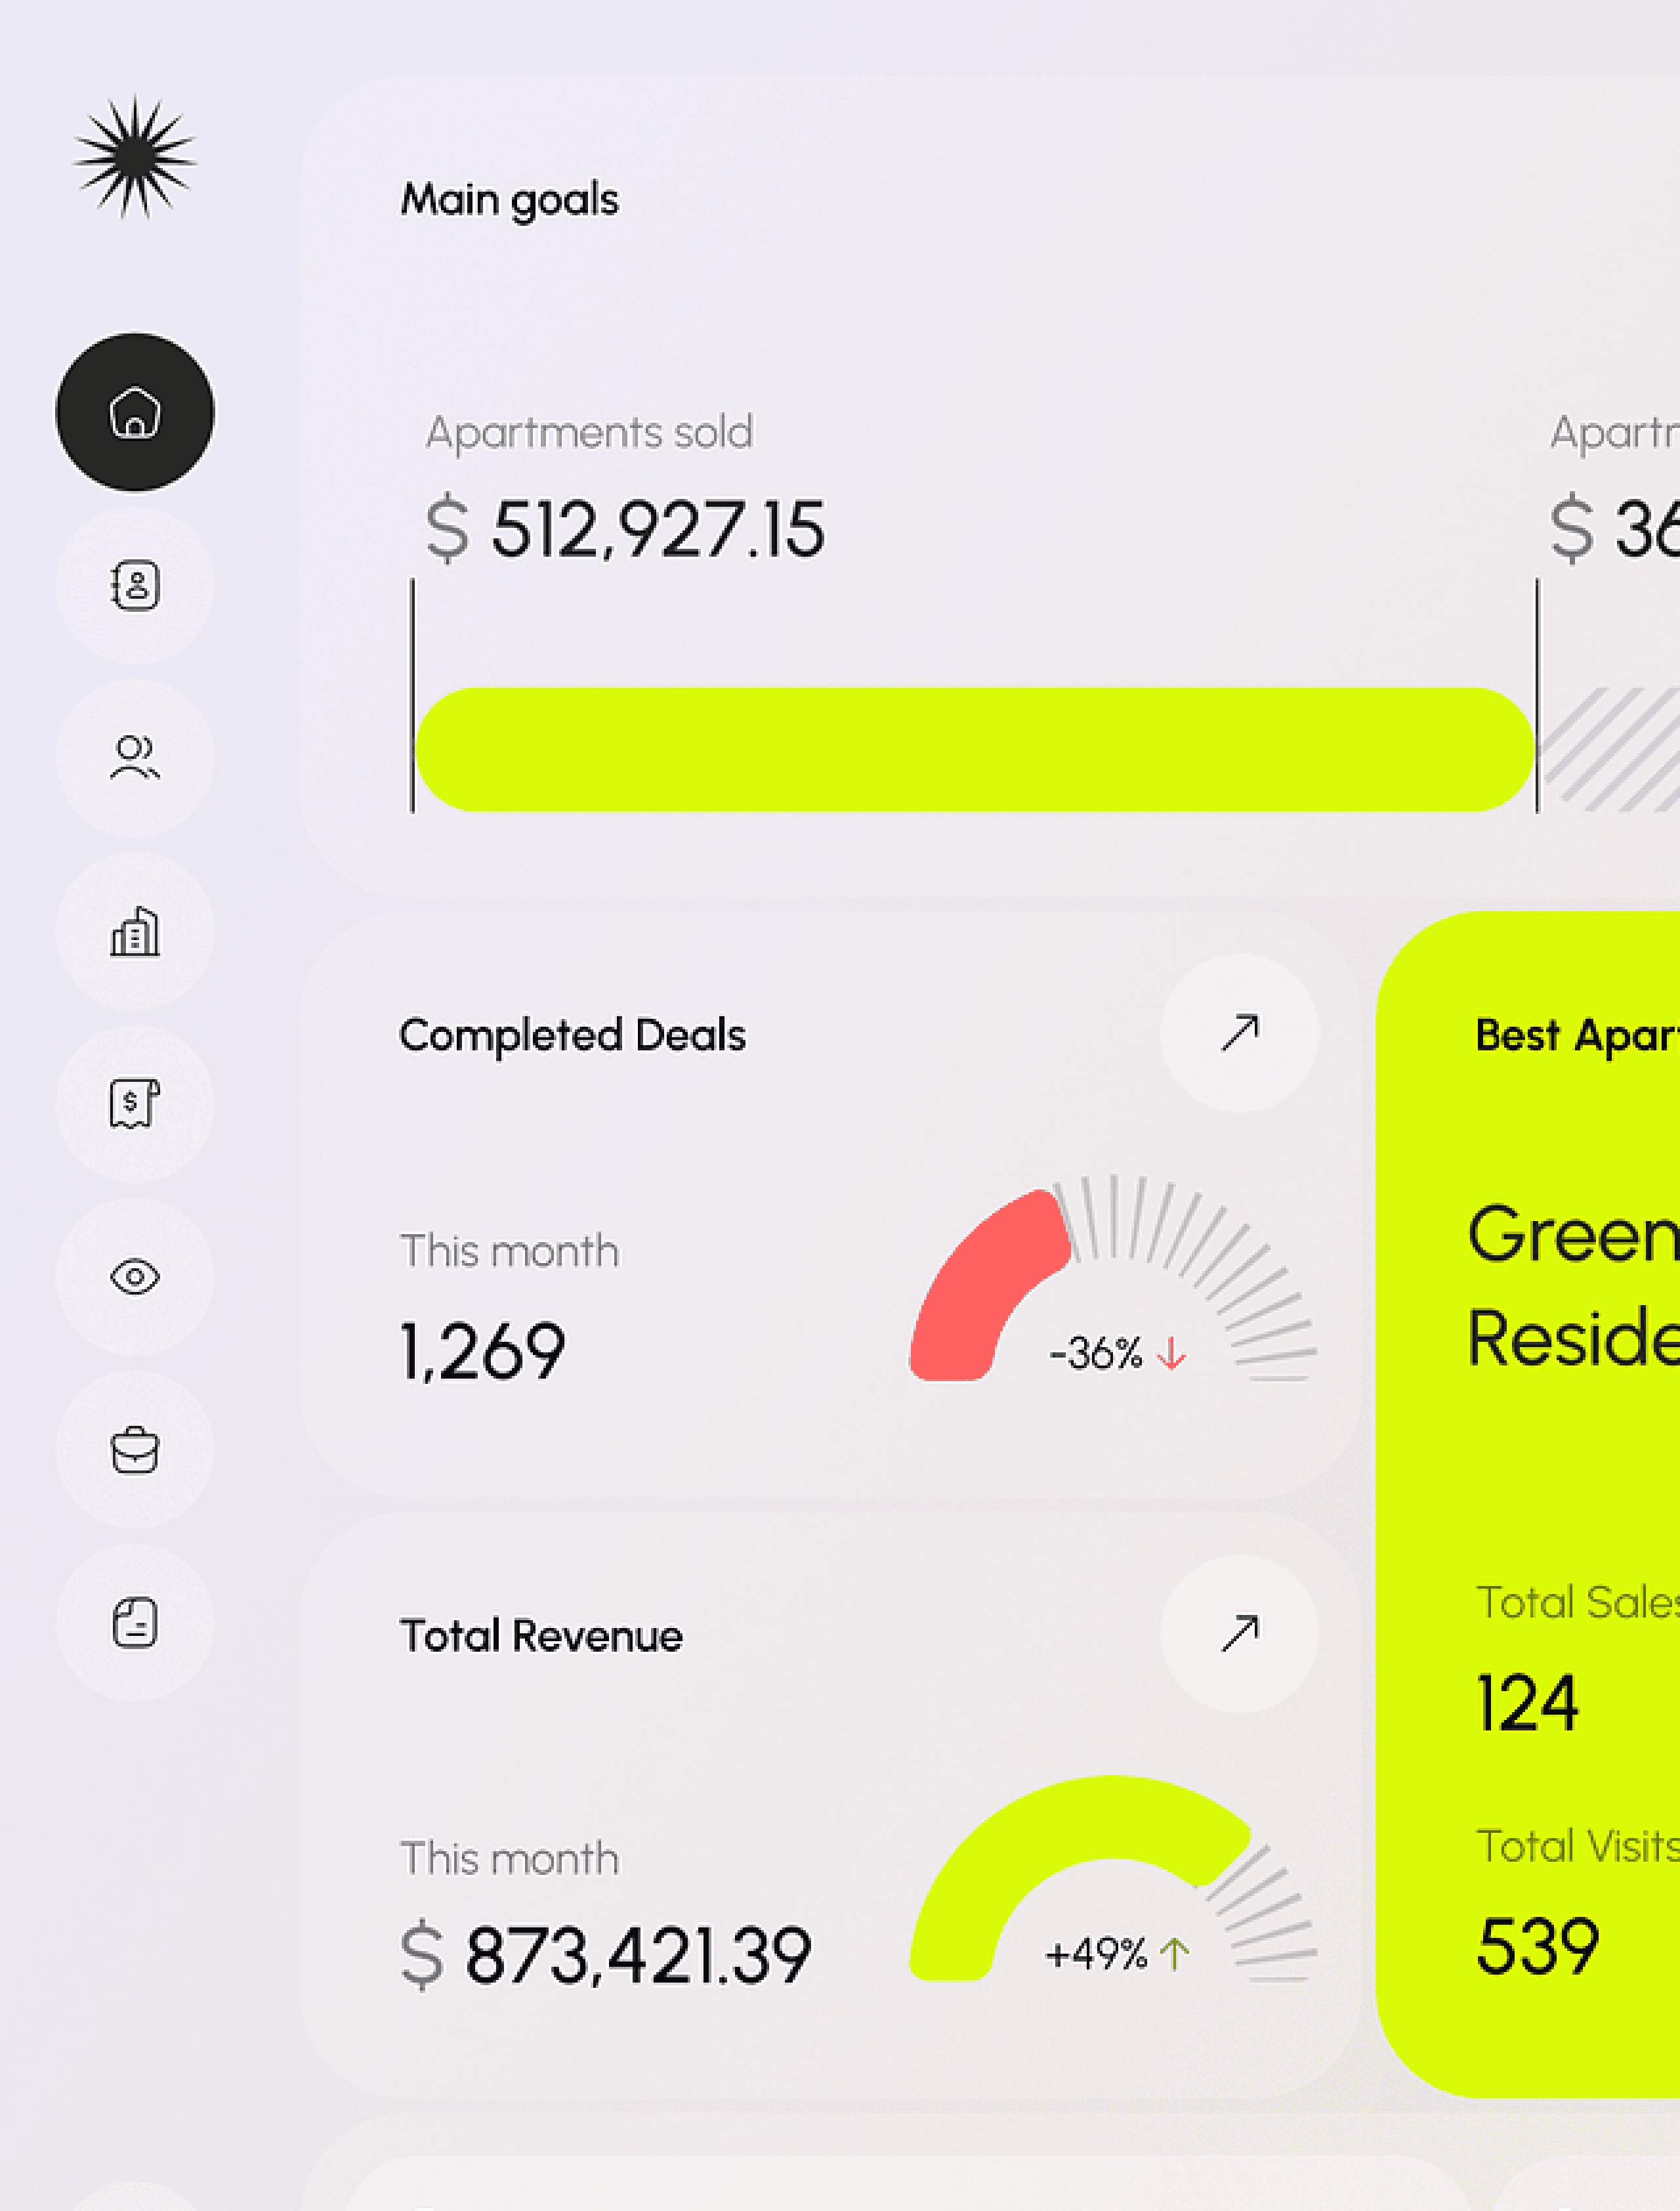Open the eye views sidebar icon
This screenshot has width=1680, height=2211.
(135, 1277)
